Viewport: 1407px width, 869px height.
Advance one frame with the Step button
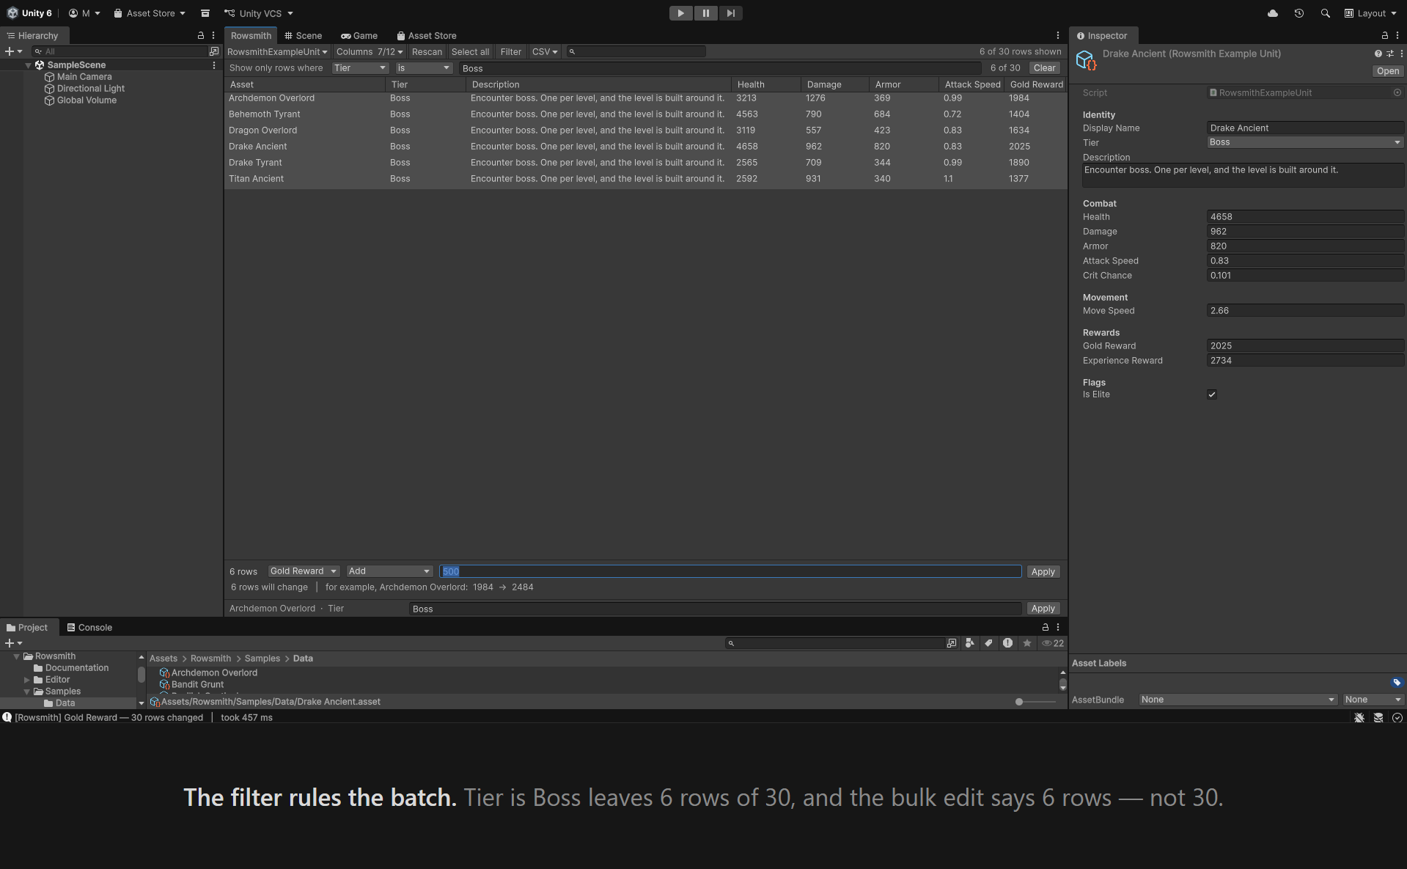click(730, 13)
